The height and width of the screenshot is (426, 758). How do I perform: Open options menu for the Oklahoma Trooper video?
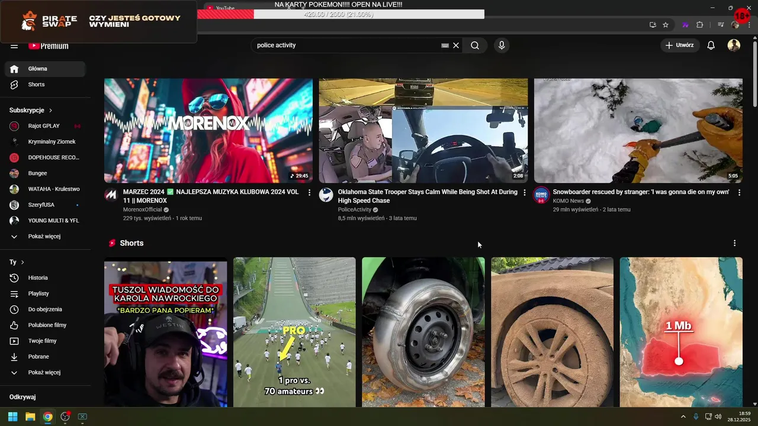(x=524, y=193)
